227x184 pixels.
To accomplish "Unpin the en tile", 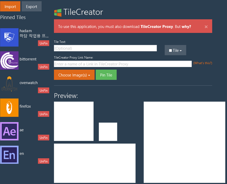I will point(43,161).
